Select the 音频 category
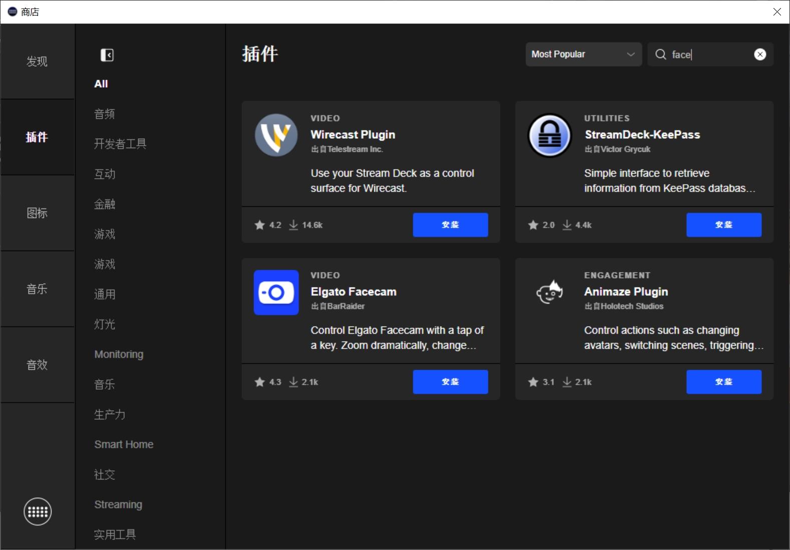This screenshot has width=790, height=550. pyautogui.click(x=105, y=114)
